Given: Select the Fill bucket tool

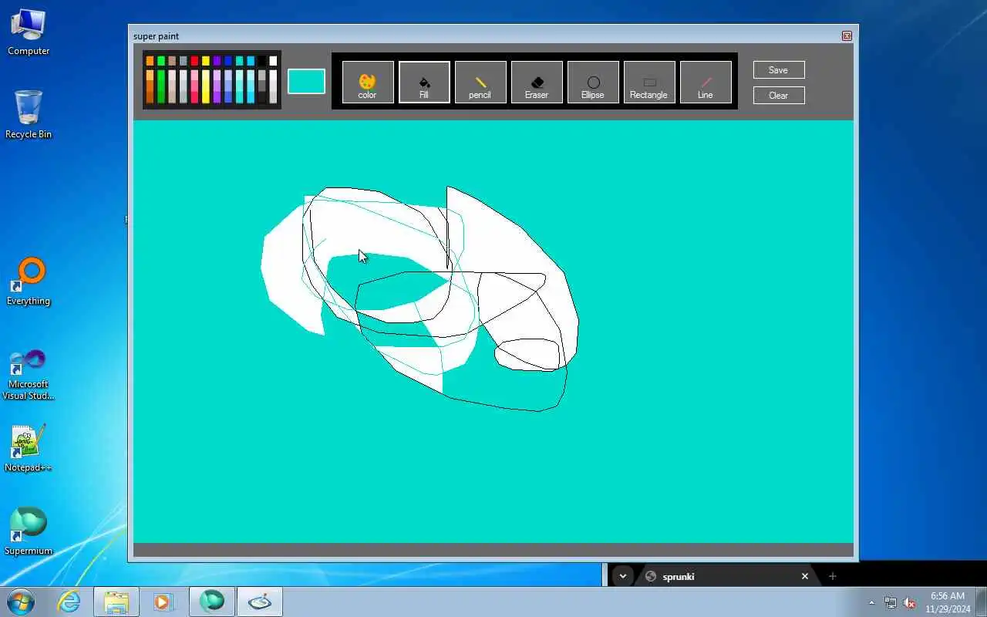Looking at the screenshot, I should pos(424,82).
